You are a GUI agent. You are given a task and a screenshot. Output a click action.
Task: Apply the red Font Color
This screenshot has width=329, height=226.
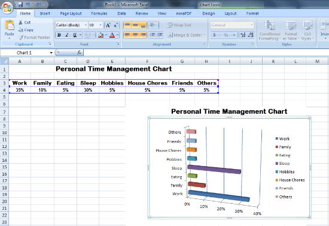pyautogui.click(x=112, y=35)
